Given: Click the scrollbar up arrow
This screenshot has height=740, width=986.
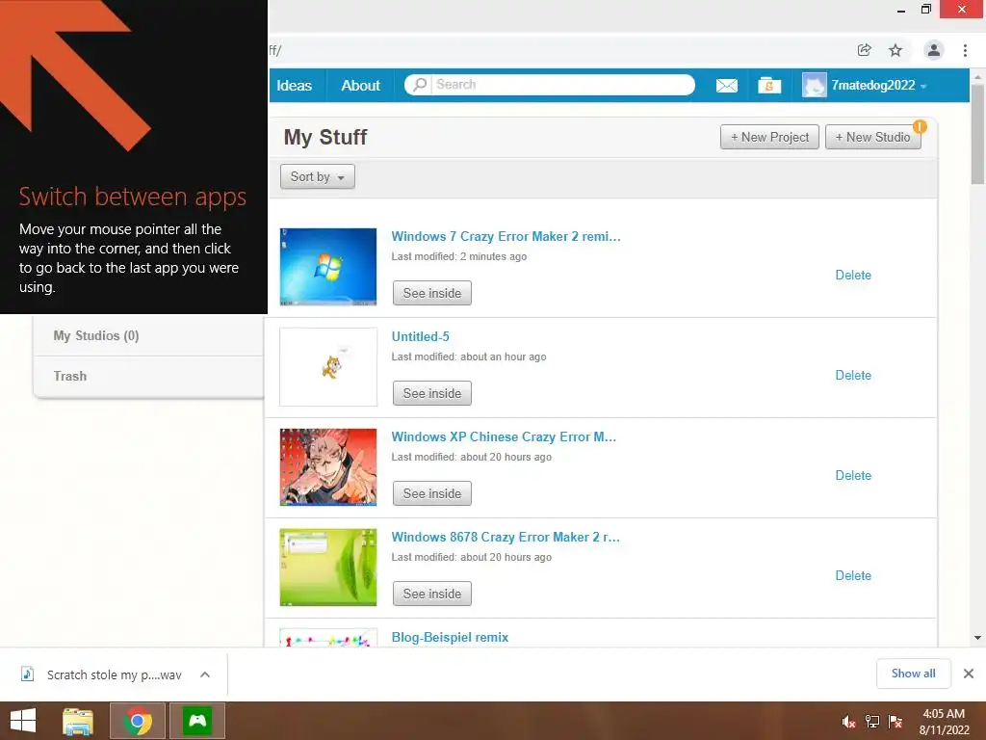Looking at the screenshot, I should click(977, 76).
